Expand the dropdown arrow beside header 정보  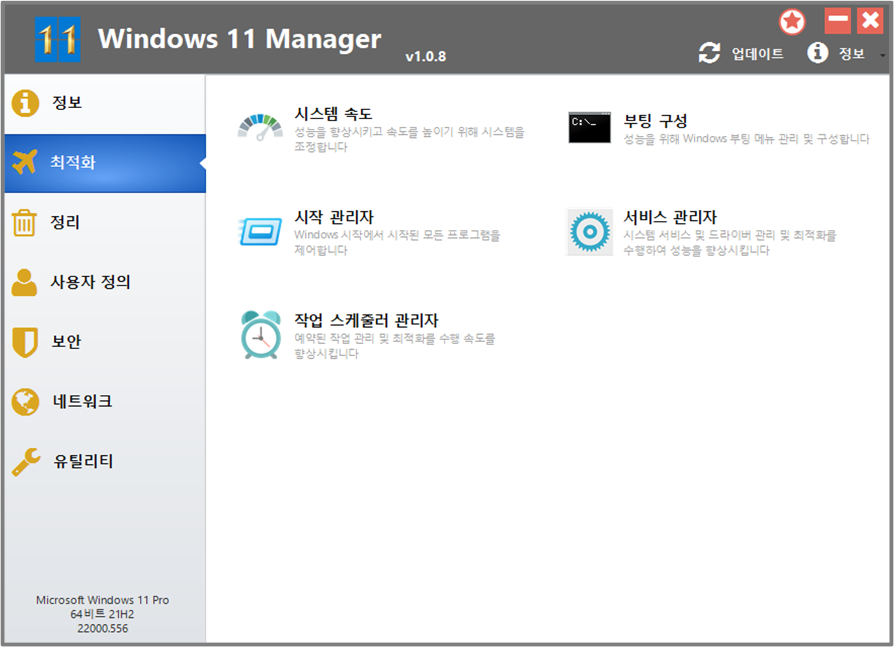click(882, 56)
